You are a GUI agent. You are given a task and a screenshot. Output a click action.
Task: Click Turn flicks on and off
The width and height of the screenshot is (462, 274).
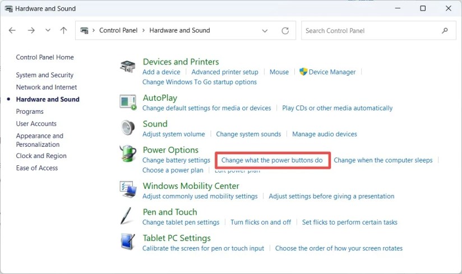tap(261, 222)
